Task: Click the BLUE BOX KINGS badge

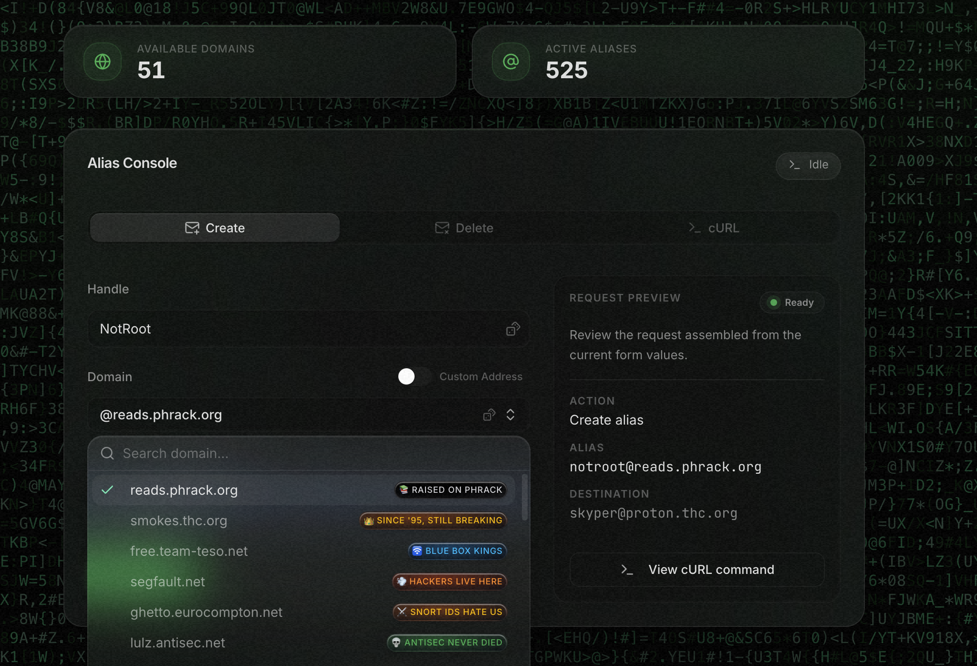Action: point(457,551)
